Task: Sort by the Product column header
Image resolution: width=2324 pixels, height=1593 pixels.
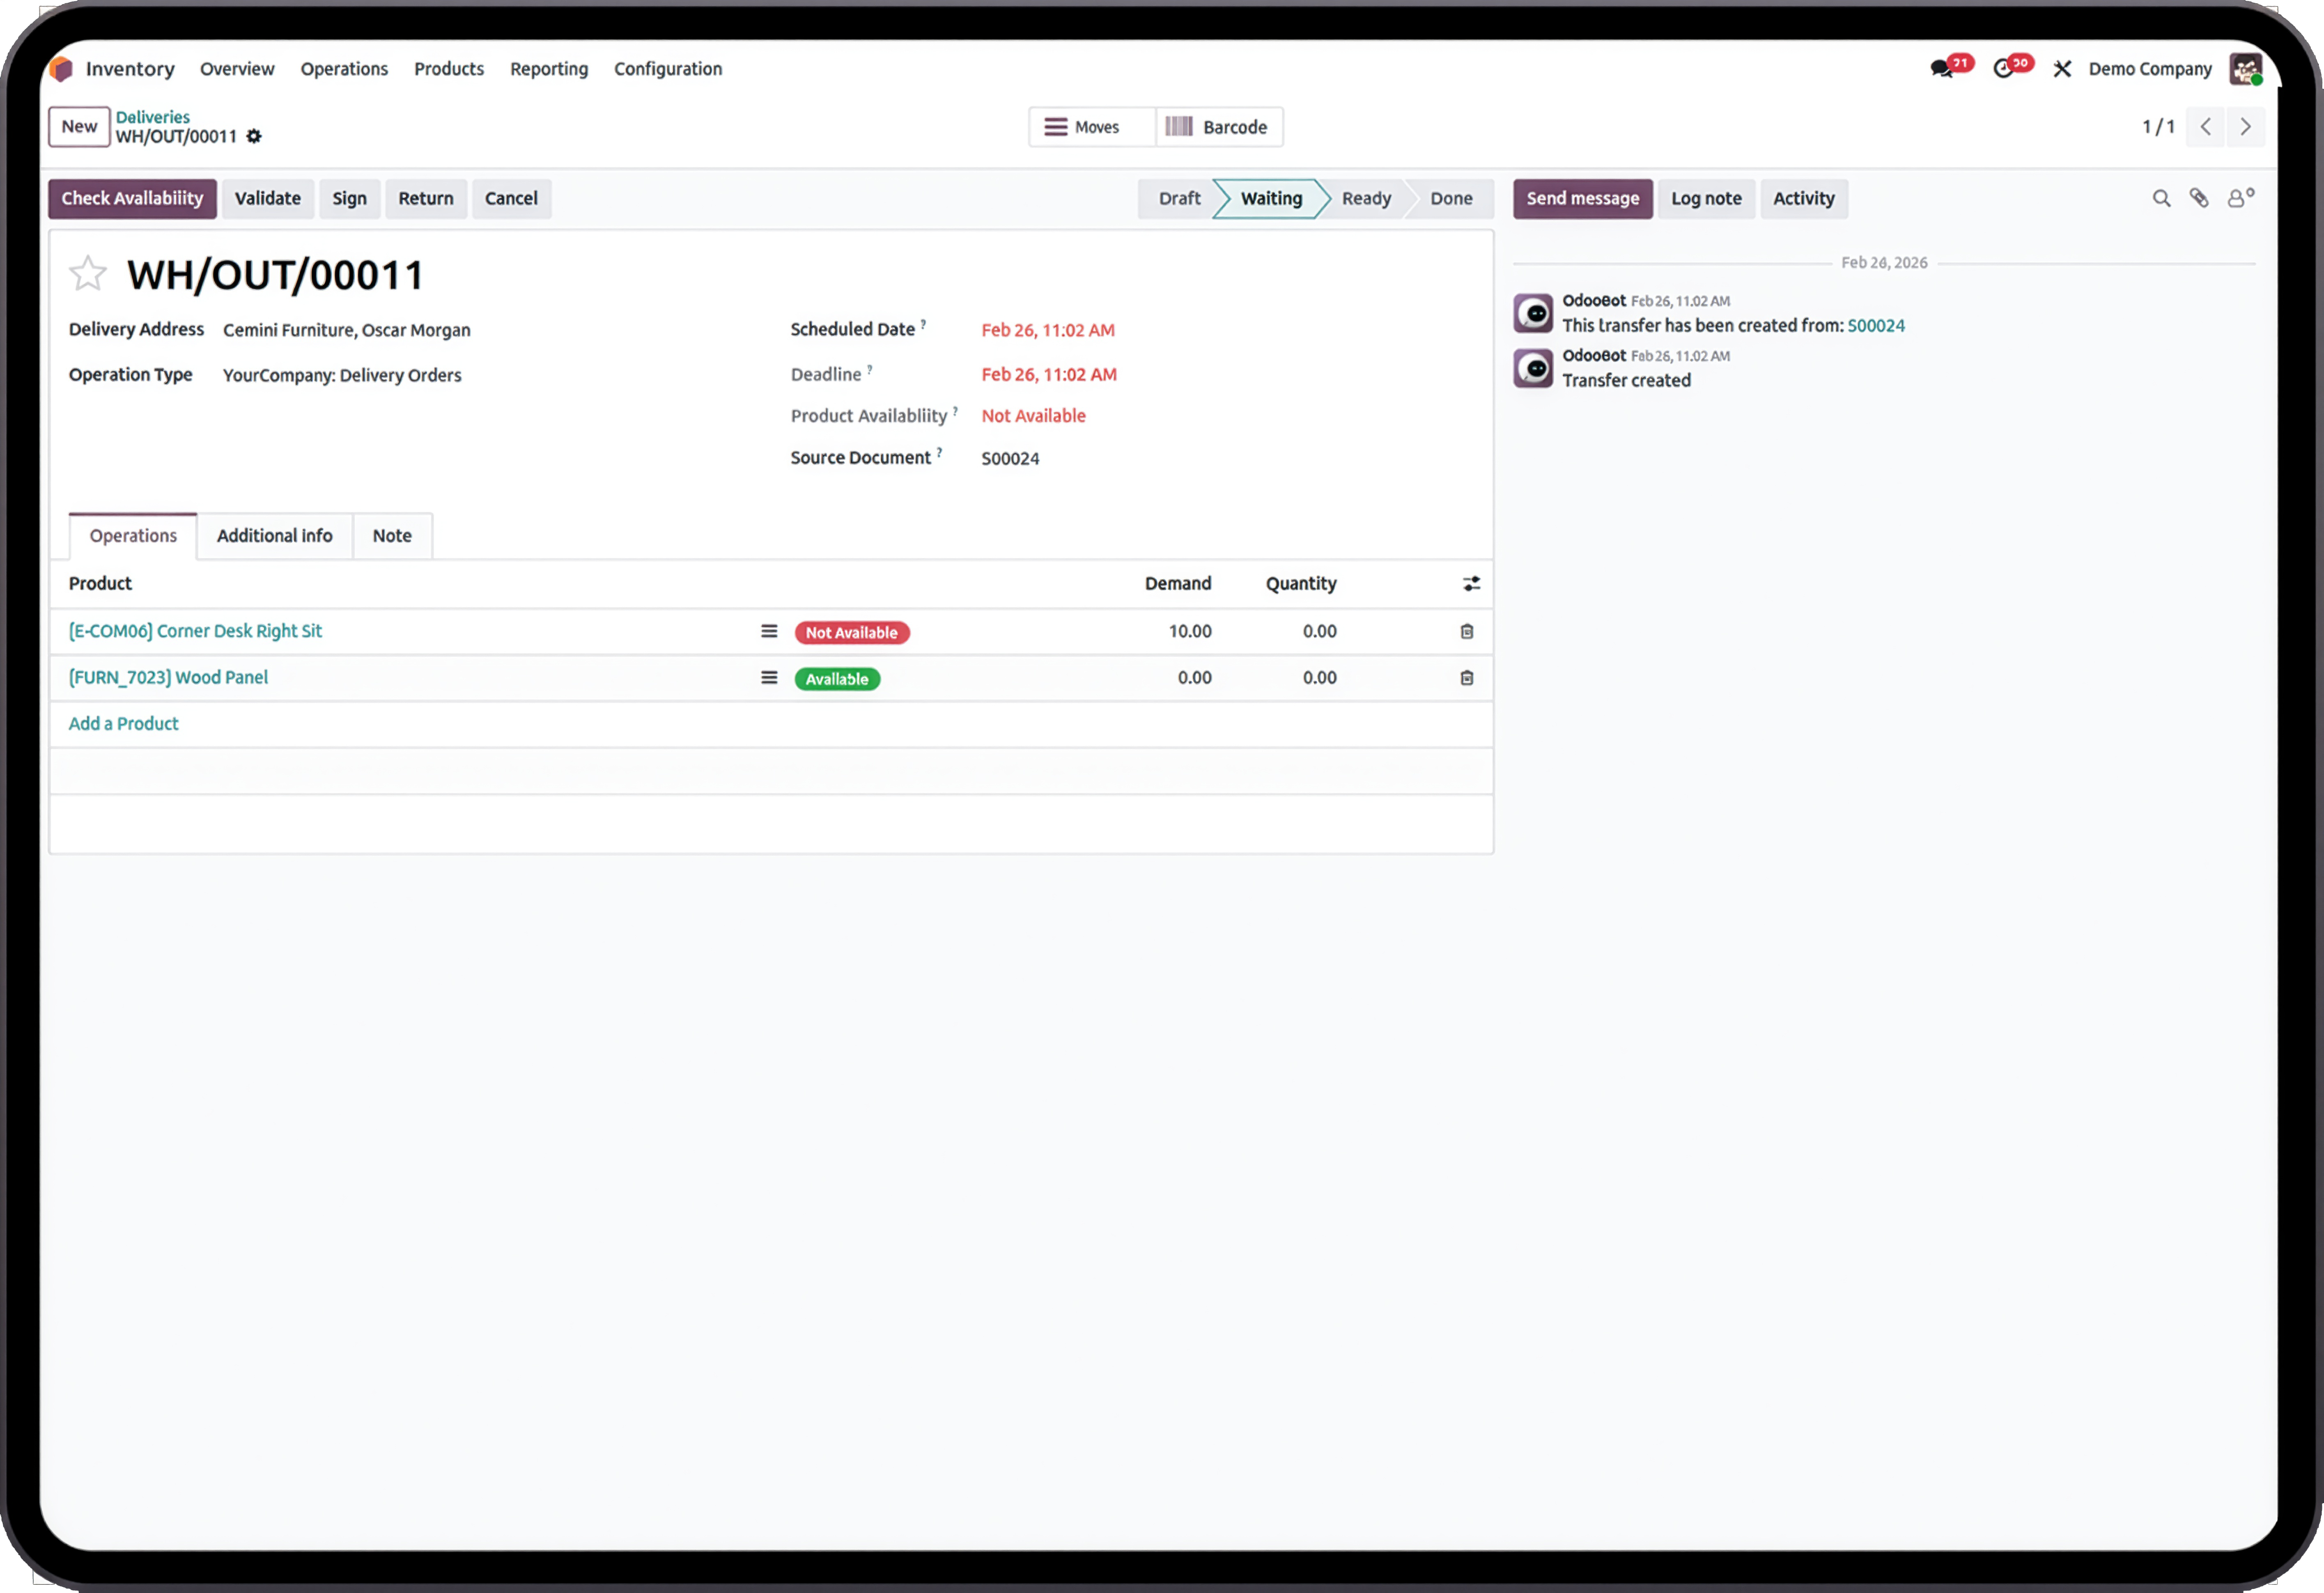Action: 100,583
